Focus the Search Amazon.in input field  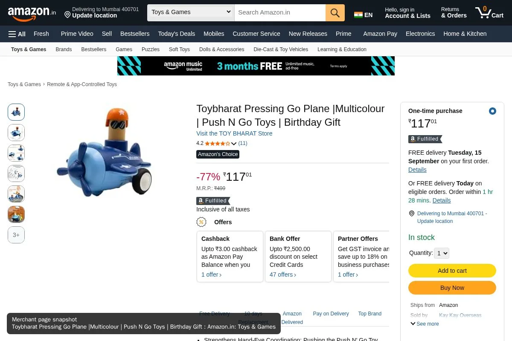coord(280,12)
